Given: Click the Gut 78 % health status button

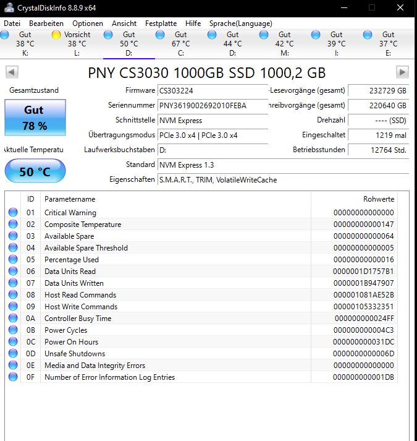Looking at the screenshot, I should point(35,118).
